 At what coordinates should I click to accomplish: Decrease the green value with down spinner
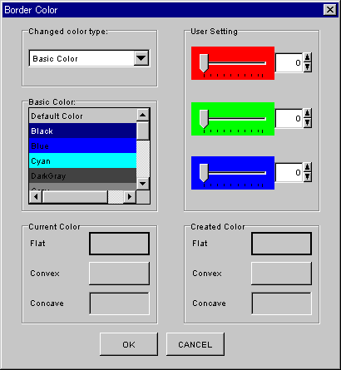(307, 123)
